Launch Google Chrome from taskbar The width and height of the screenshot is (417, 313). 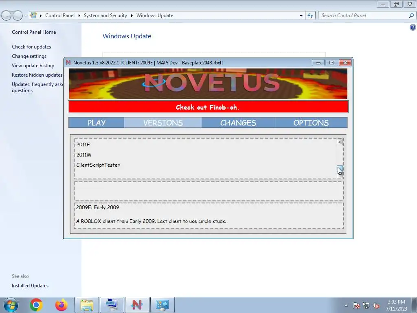[36, 305]
